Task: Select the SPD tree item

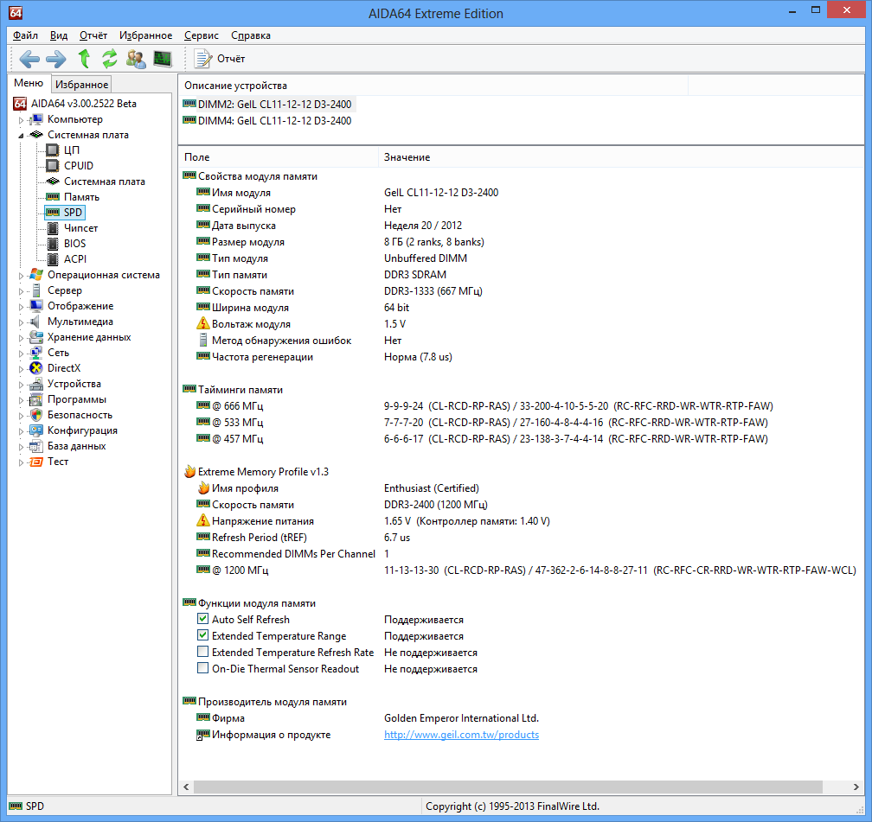Action: coord(73,213)
